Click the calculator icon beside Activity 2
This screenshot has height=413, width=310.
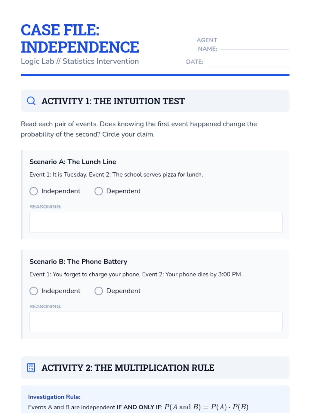pyautogui.click(x=31, y=368)
